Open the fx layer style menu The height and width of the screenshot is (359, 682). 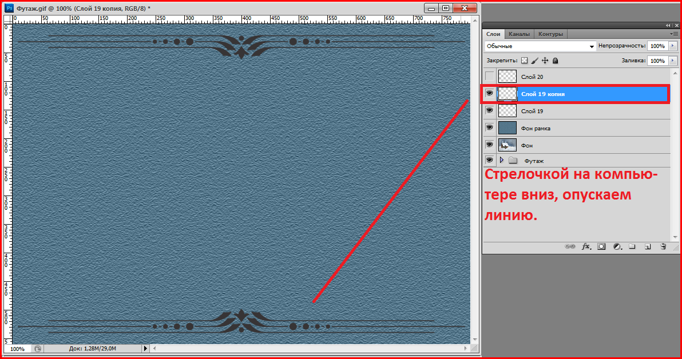[586, 246]
